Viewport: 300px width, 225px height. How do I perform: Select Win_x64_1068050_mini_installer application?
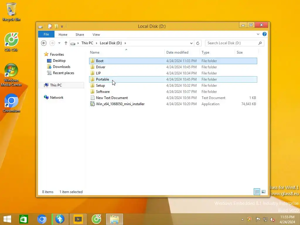click(x=173, y=104)
